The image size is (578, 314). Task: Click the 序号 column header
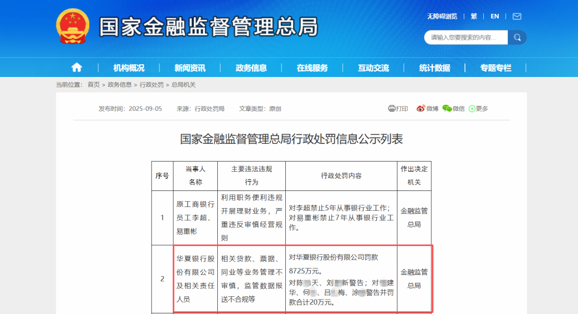pyautogui.click(x=162, y=176)
